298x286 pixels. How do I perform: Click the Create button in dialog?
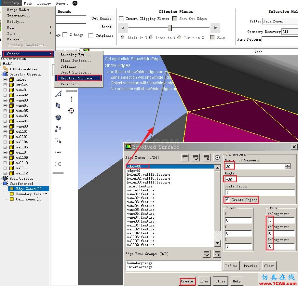click(187, 281)
